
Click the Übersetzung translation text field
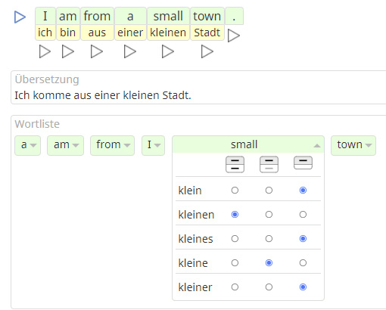[x=199, y=88]
